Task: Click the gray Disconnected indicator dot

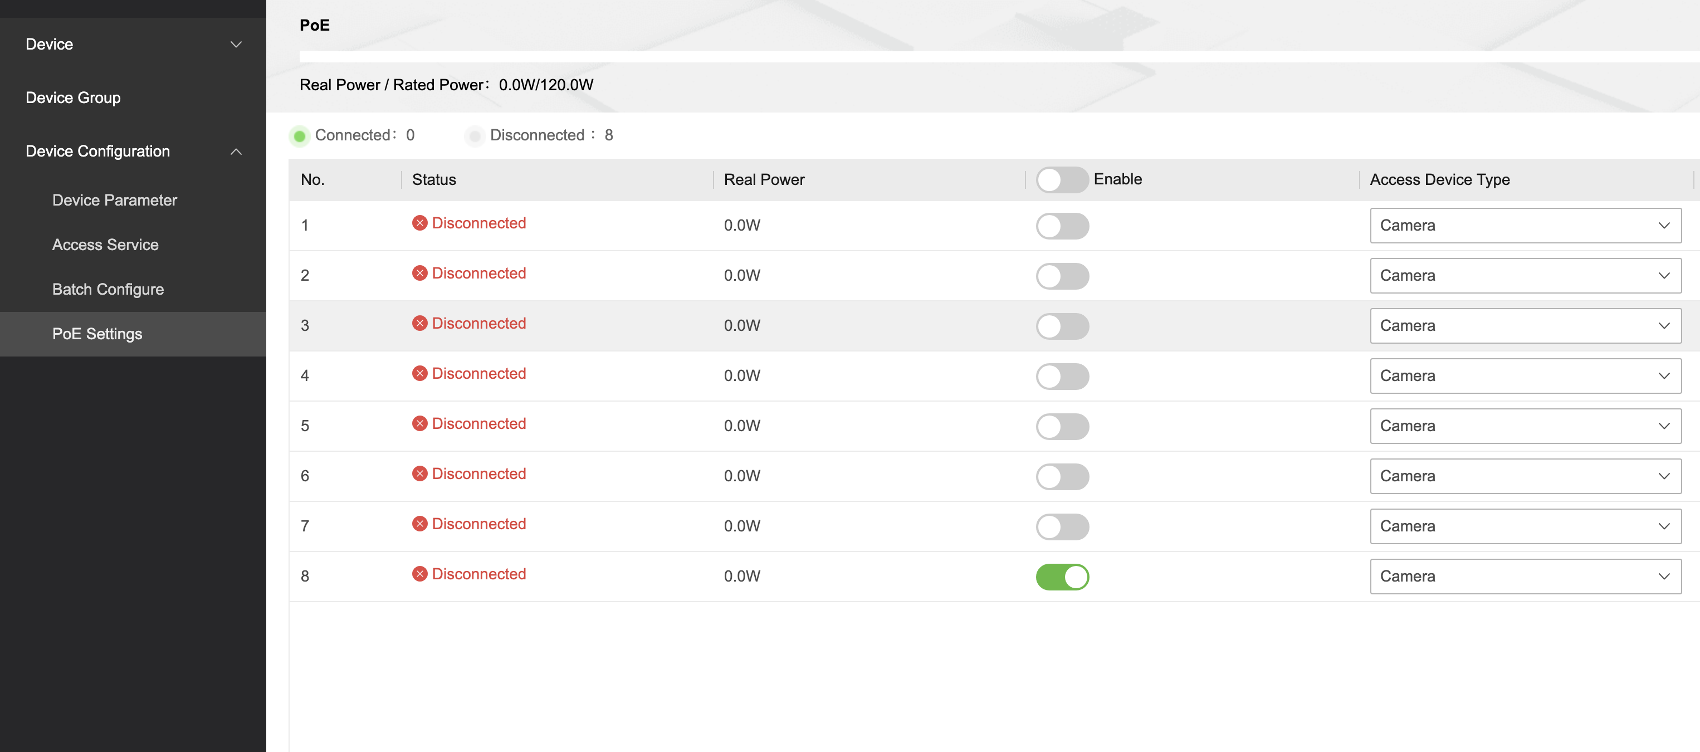Action: click(x=475, y=136)
